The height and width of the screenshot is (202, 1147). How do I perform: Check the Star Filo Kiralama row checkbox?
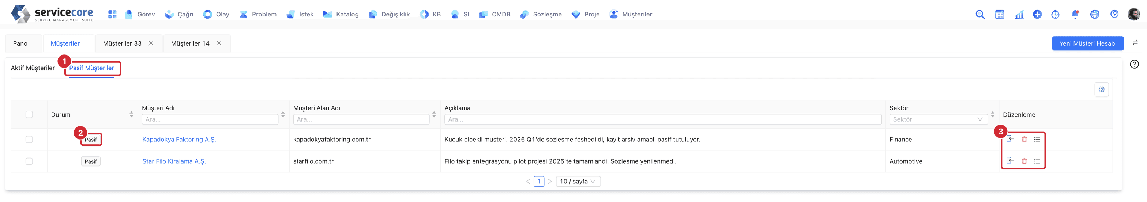29,161
